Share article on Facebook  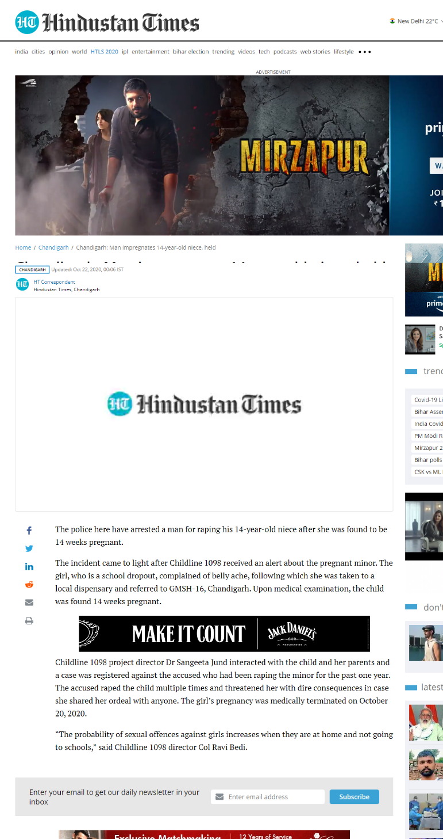[29, 531]
